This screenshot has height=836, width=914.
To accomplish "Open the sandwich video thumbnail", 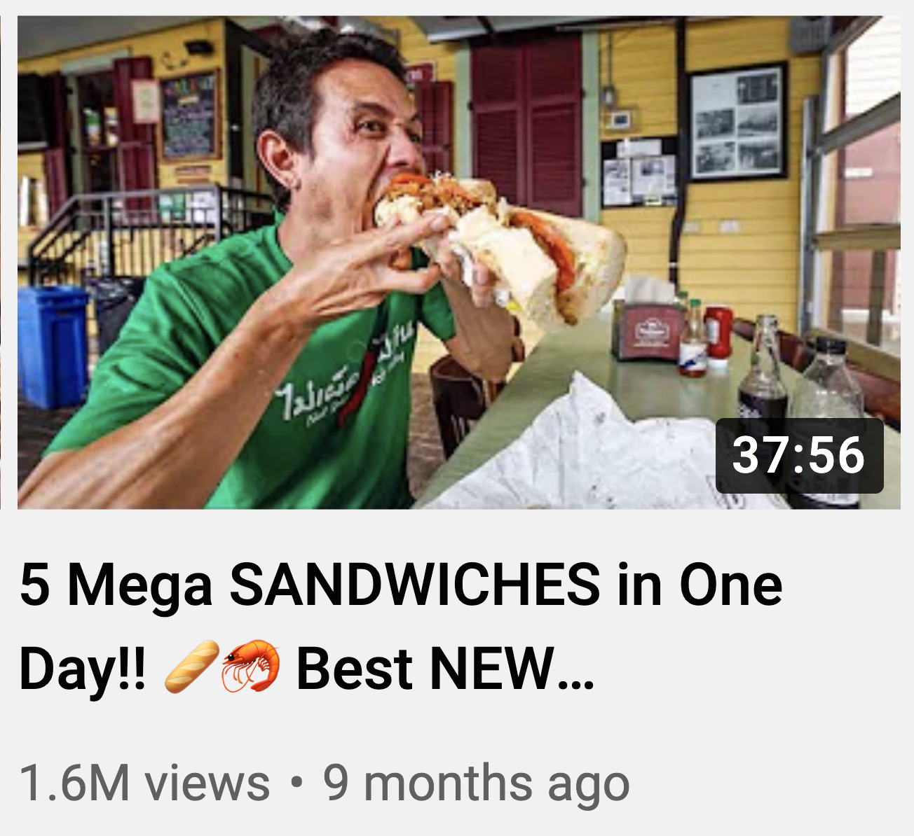I will point(459,262).
